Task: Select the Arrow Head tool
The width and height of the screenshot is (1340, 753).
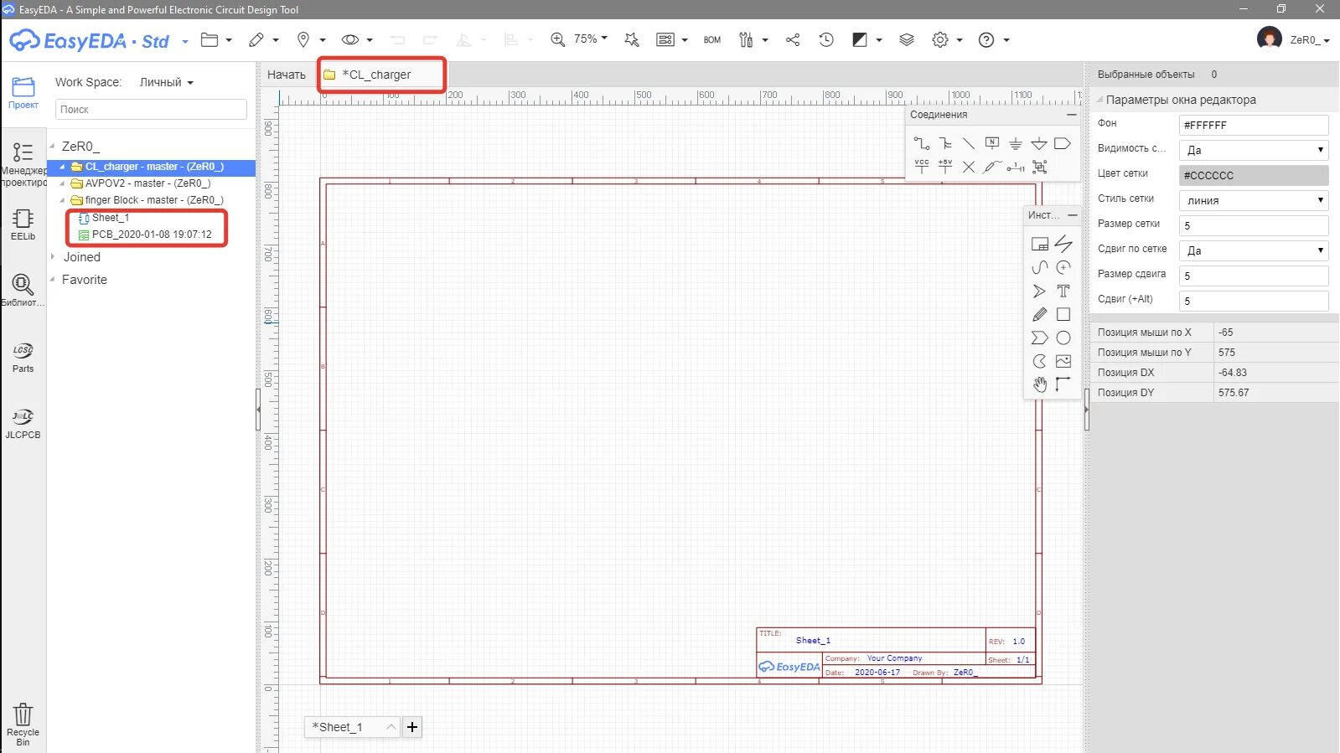Action: [x=1040, y=291]
